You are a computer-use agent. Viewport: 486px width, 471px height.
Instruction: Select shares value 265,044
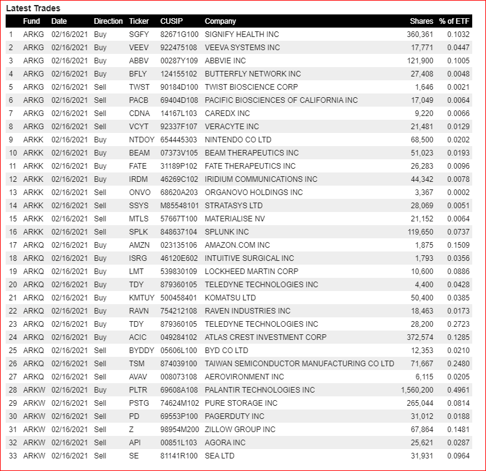tap(420, 403)
